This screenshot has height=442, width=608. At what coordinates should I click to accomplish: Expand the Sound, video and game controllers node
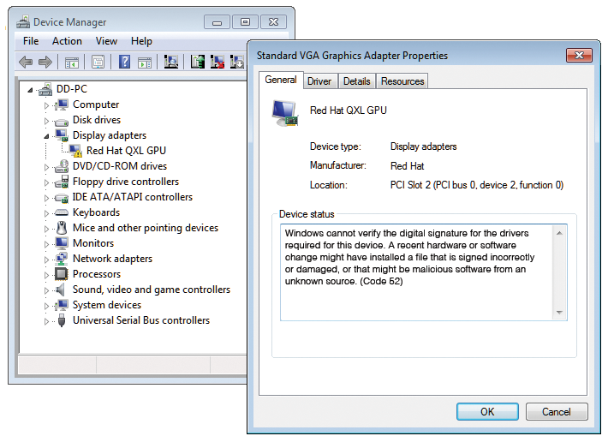click(46, 290)
